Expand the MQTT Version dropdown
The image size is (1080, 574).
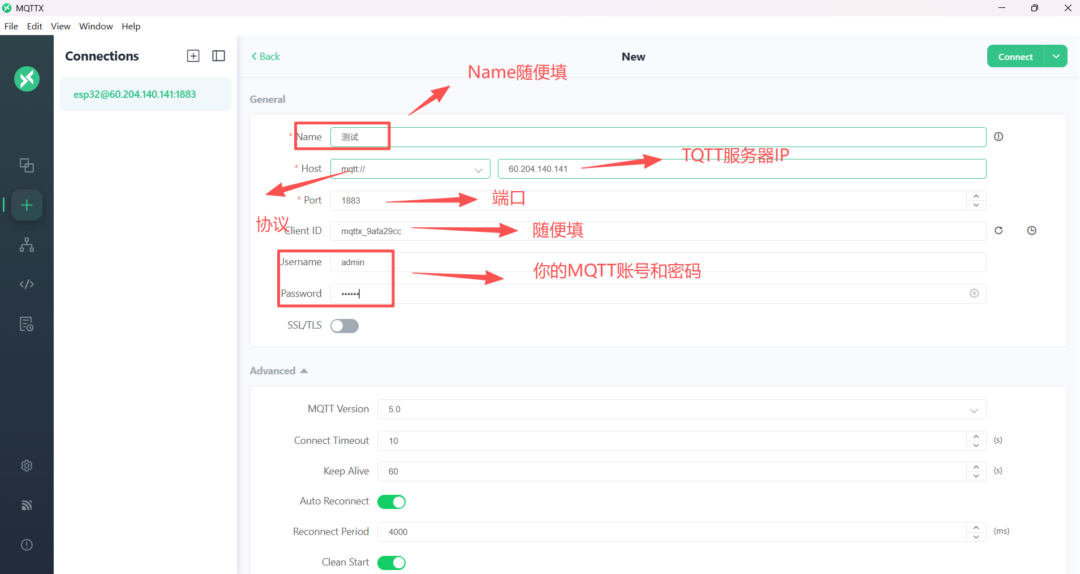tap(681, 409)
